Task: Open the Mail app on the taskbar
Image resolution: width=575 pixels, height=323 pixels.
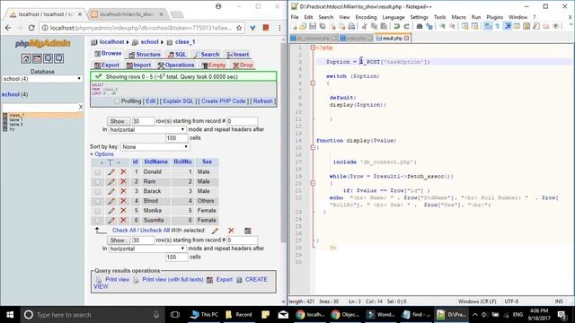Action: [283, 315]
